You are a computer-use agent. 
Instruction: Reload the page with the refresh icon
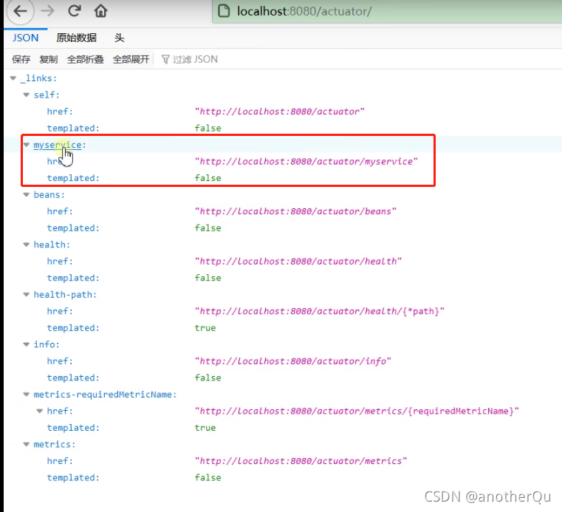tap(75, 11)
